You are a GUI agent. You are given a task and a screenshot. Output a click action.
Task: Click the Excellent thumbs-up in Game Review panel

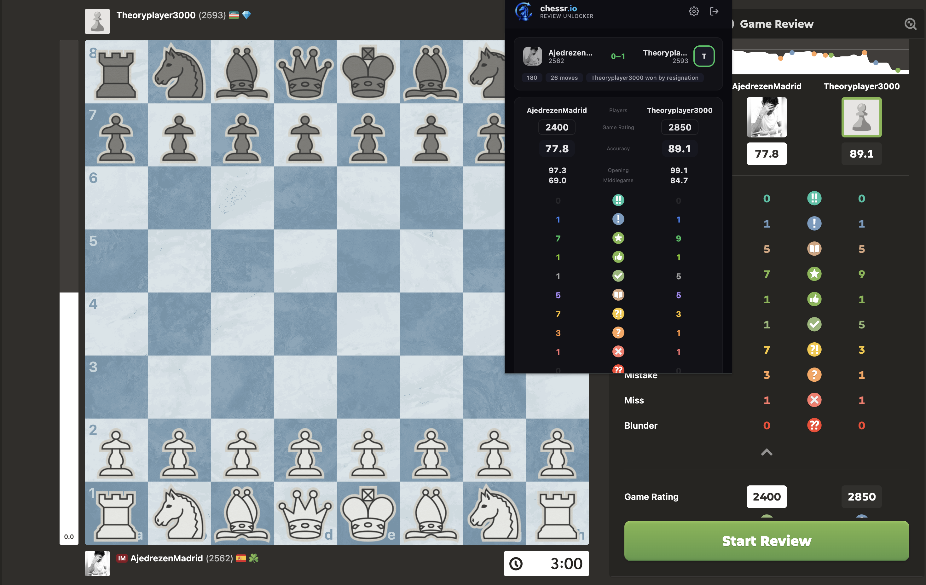click(x=814, y=299)
